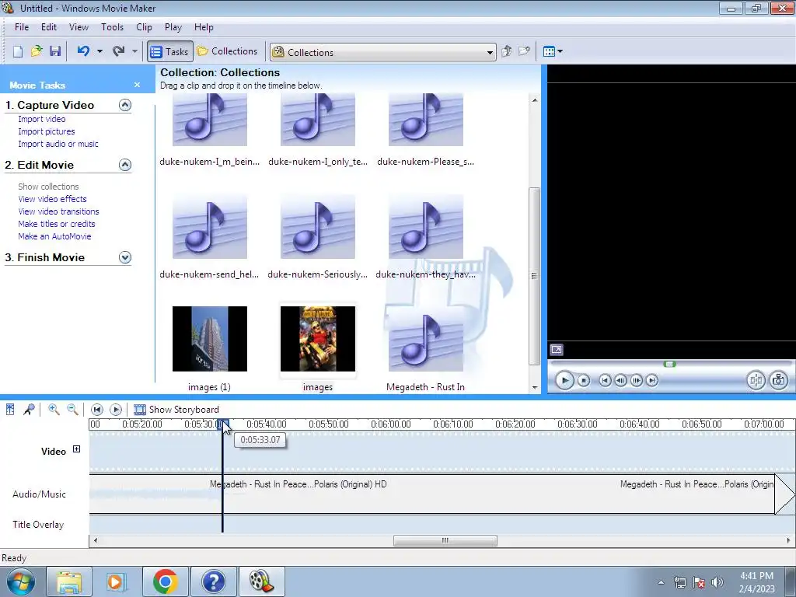Switch preview monitor to full screen
Screen dimensions: 796x597
557,350
